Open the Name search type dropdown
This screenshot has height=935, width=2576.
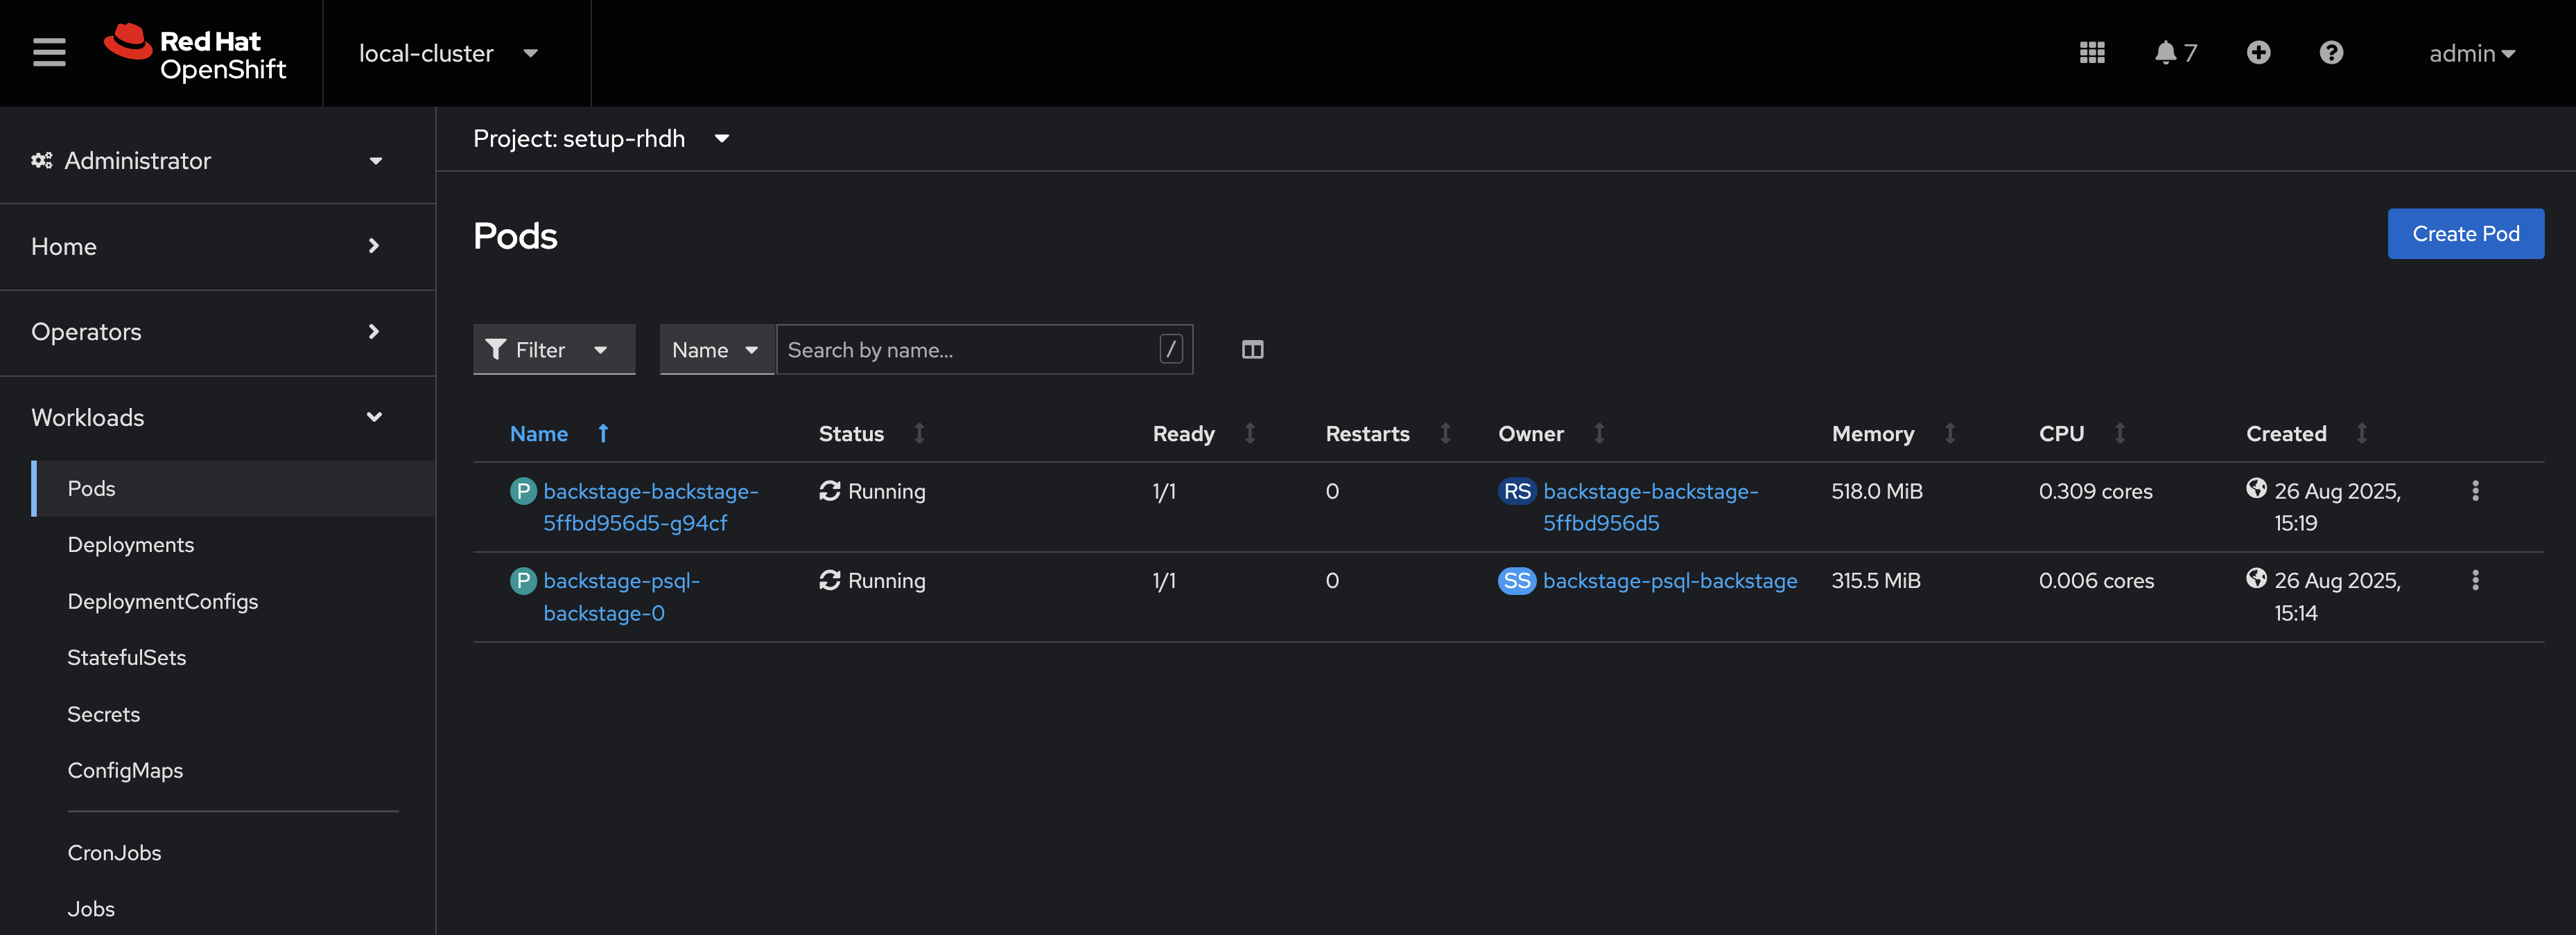point(717,350)
